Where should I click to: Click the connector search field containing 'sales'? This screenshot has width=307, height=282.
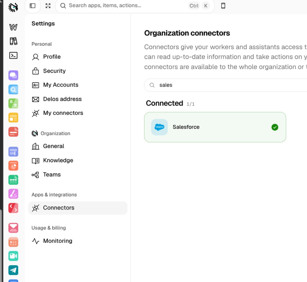pos(225,85)
